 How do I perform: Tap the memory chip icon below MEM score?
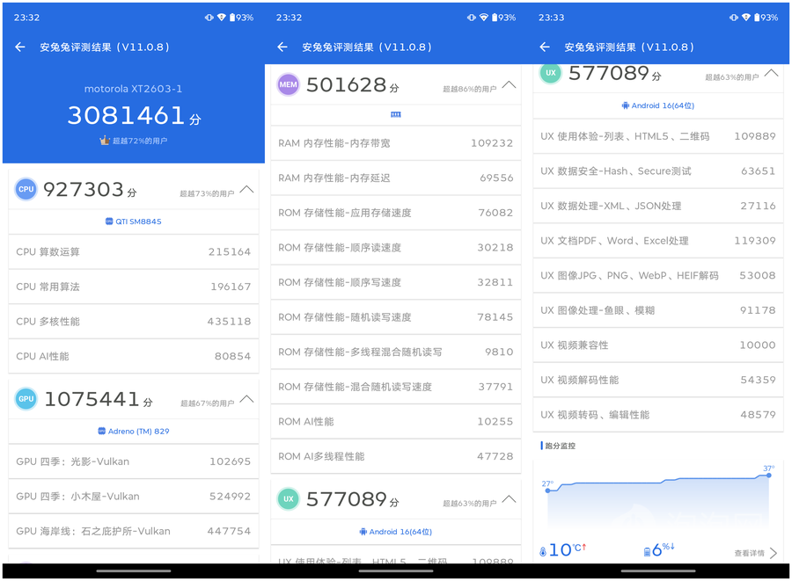395,114
